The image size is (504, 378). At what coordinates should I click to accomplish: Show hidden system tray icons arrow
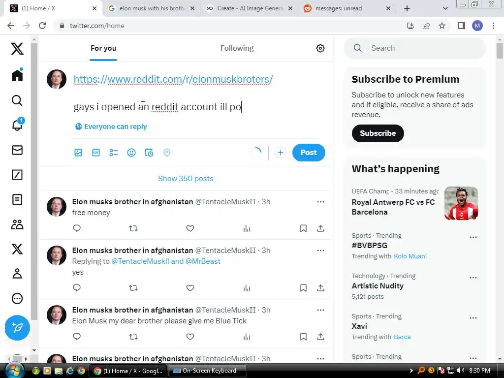point(411,371)
